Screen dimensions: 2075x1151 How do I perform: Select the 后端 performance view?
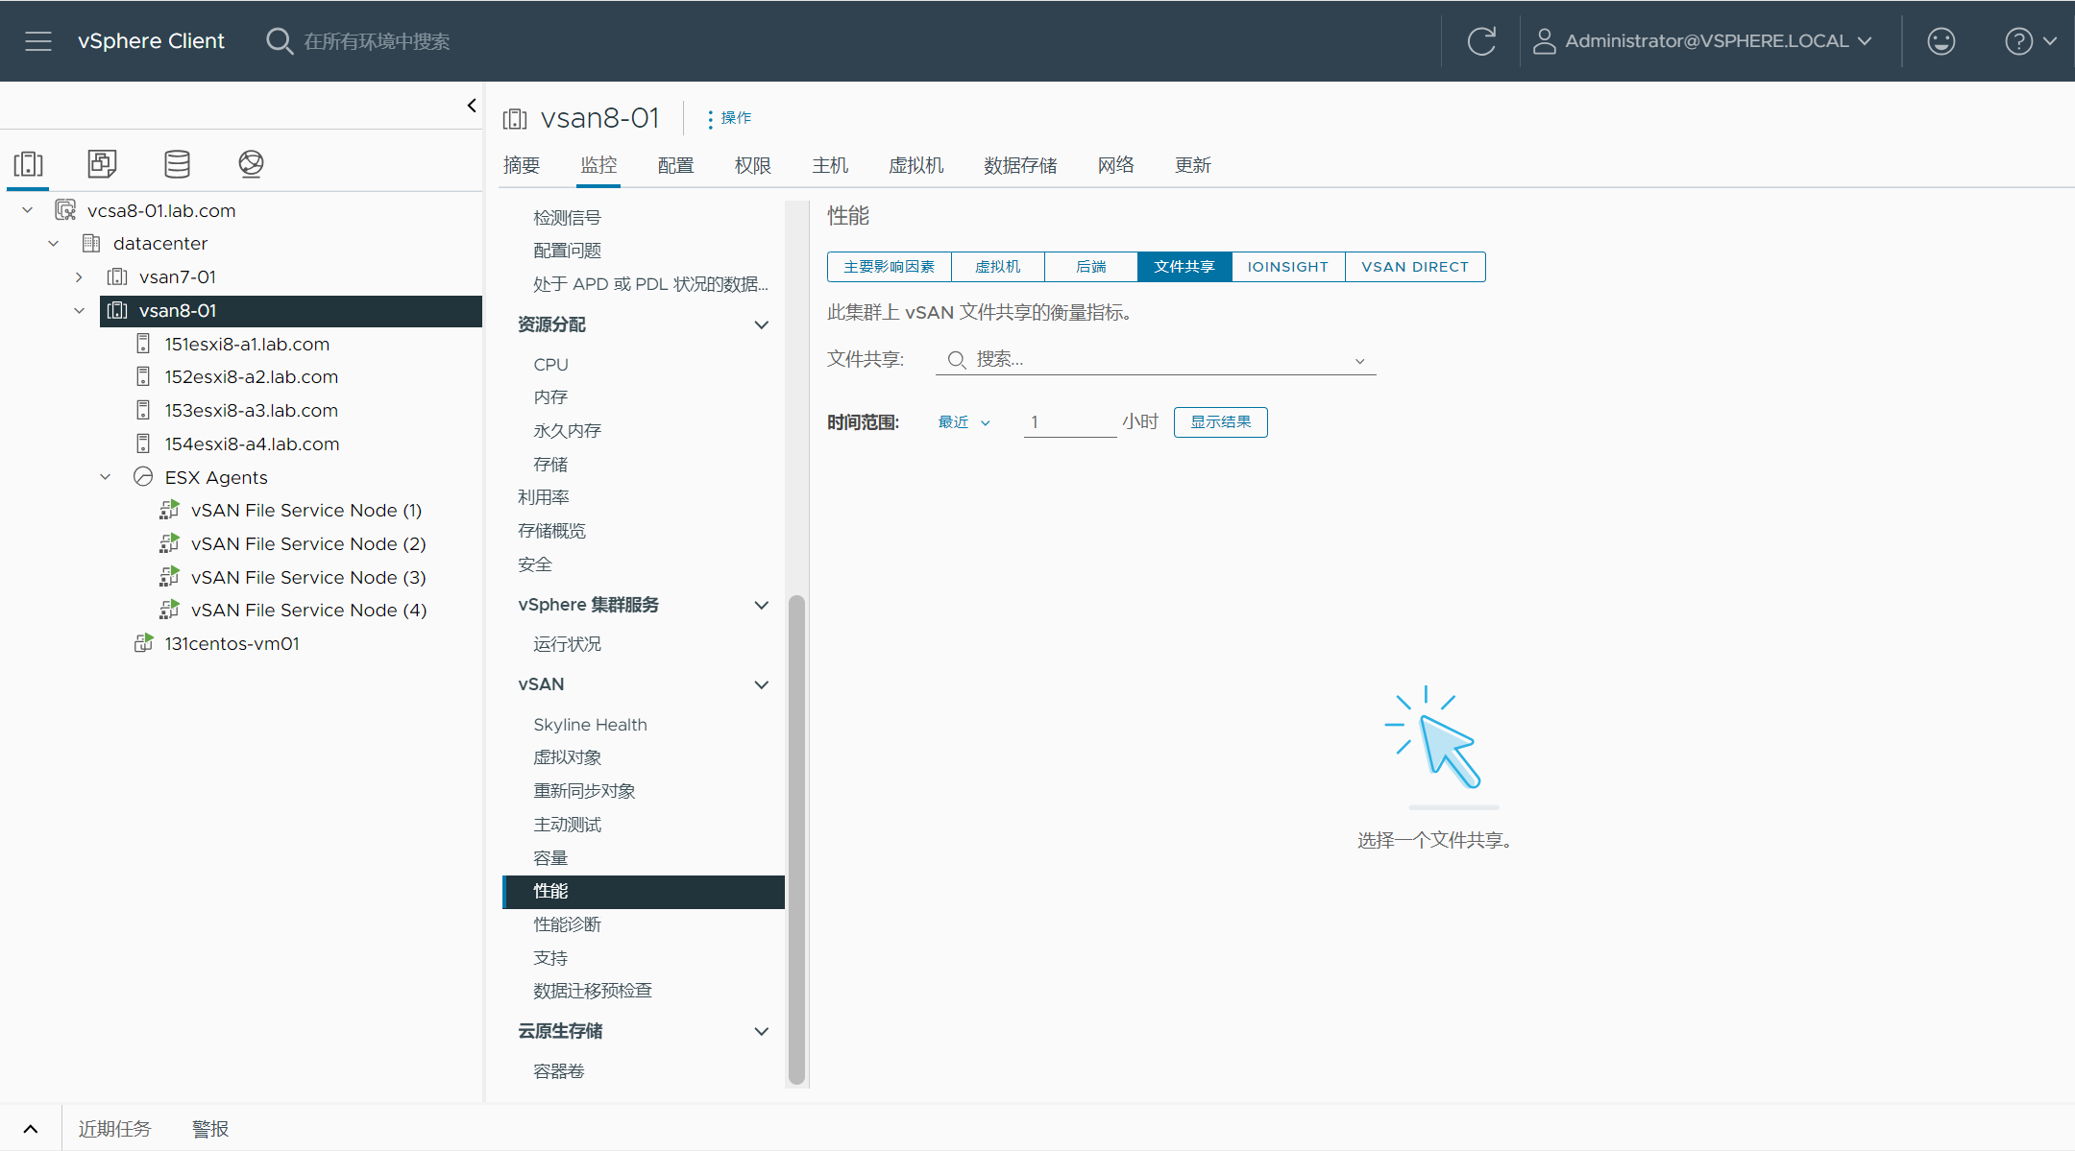coord(1091,267)
